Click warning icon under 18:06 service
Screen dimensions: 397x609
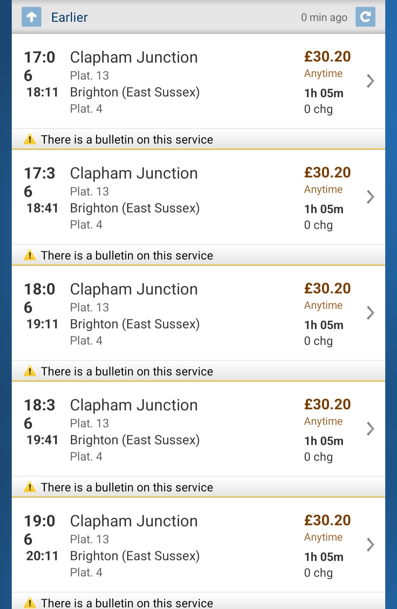pos(30,371)
